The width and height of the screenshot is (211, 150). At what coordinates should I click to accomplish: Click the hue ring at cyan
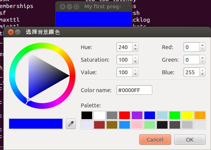pos(12,76)
